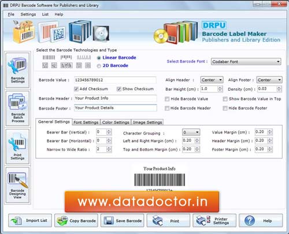Screen dimensions: 289x234
Task: Open the Select Barcode Font dropdown
Action: (246, 62)
